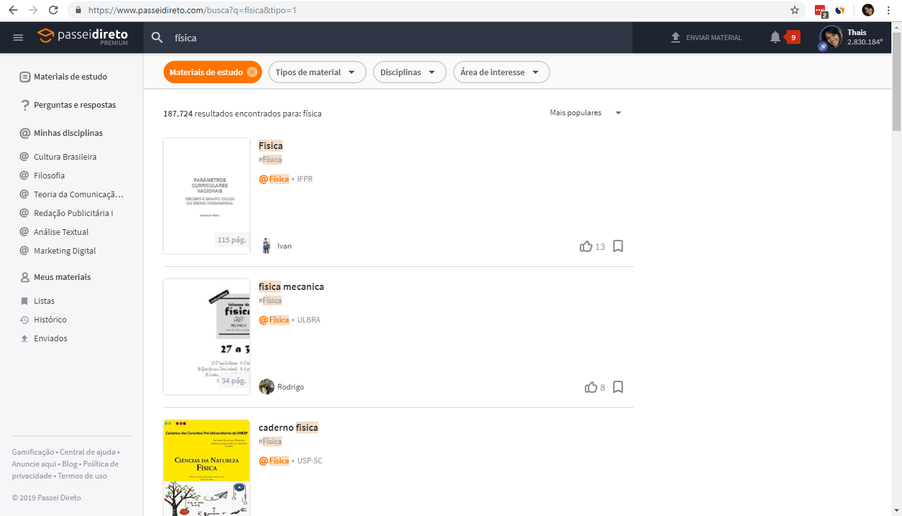902x516 pixels.
Task: Bookmark this page with the star icon
Action: coord(795,10)
